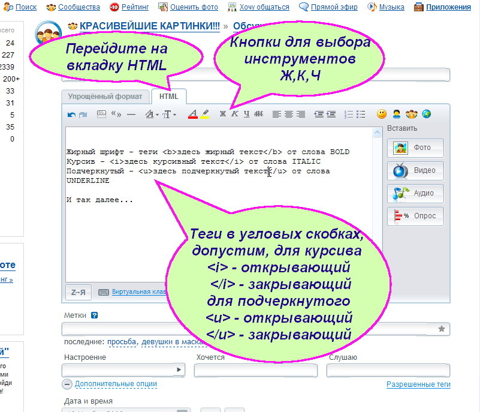Insert a video with the Видео button
480x412 pixels.
coord(415,171)
